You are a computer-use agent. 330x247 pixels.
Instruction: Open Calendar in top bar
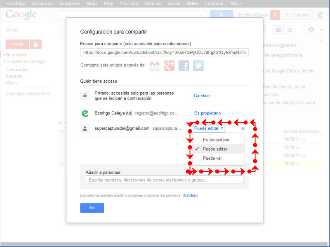[214, 3]
